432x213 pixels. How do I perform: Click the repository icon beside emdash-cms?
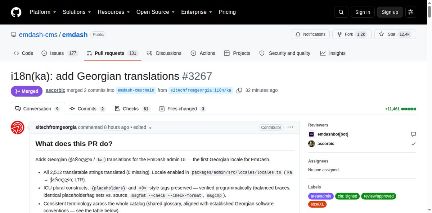click(13, 35)
